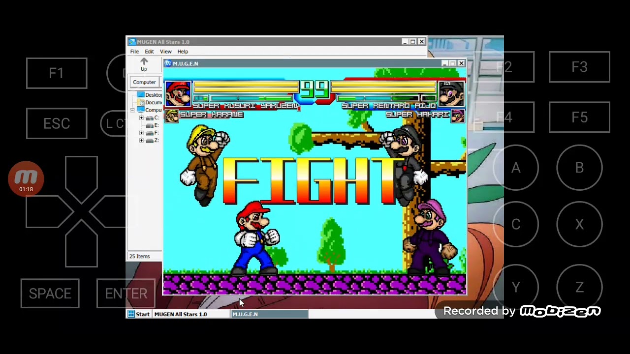Click the Computer address button
The image size is (630, 354).
point(144,82)
